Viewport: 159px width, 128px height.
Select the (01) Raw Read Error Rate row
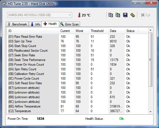pos(78,37)
